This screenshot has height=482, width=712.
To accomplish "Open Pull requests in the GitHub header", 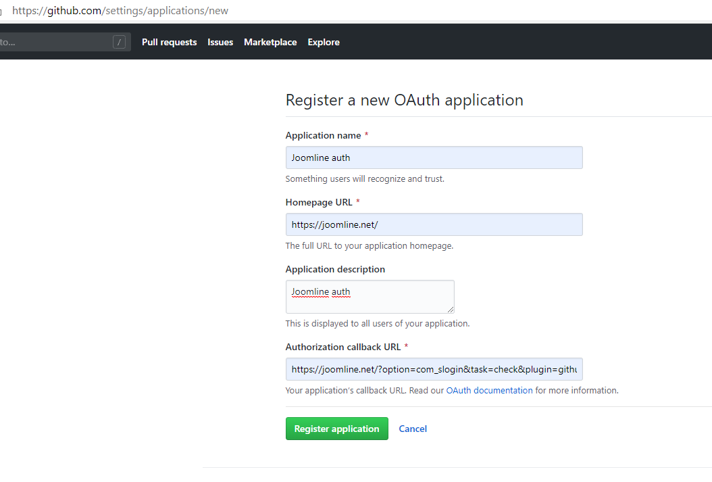I will click(x=169, y=42).
